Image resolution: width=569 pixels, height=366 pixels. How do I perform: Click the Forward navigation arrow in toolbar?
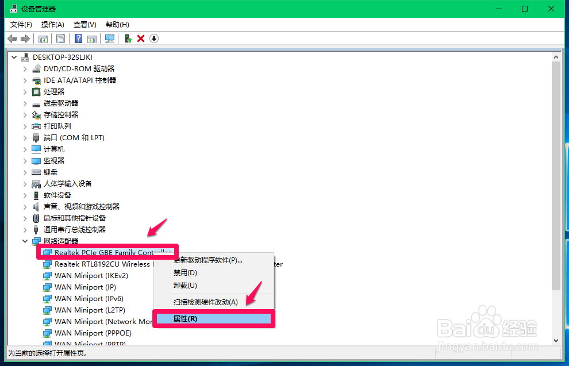pos(26,38)
